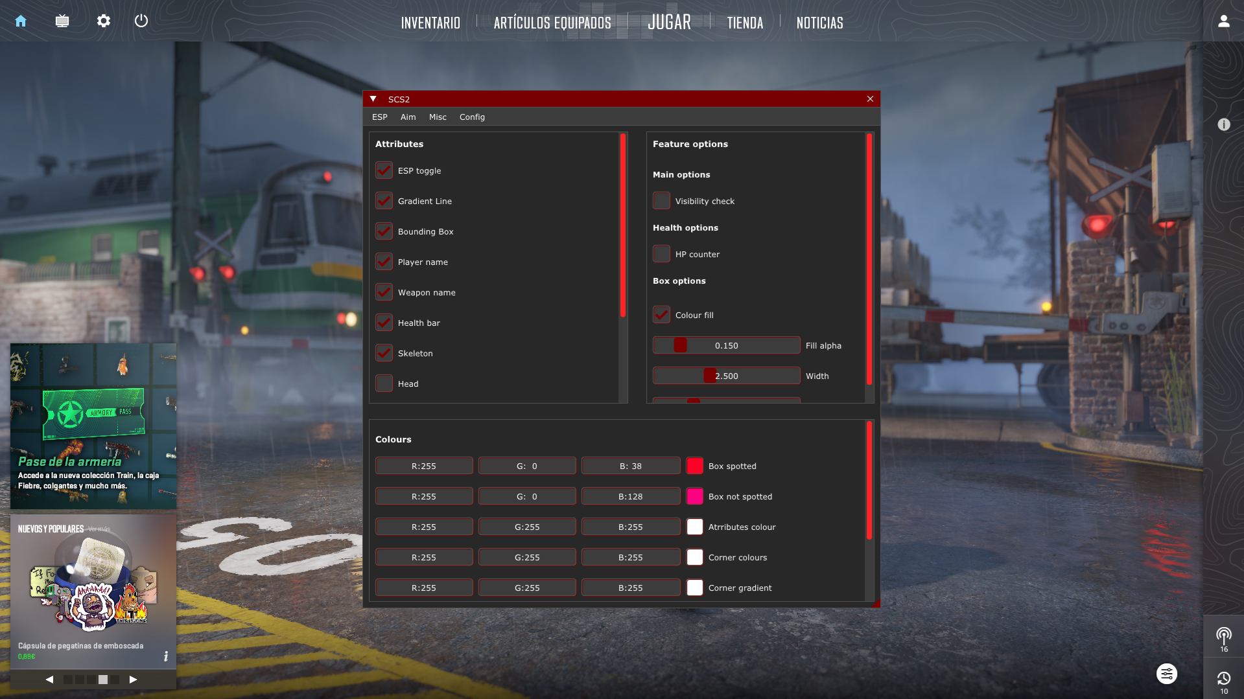Go to next store carousel item

[x=133, y=680]
